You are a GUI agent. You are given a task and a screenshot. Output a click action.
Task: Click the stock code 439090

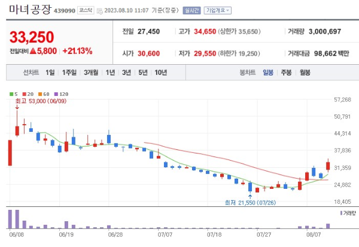pos(65,11)
